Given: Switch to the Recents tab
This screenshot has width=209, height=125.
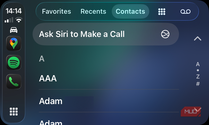Looking at the screenshot, I should coord(93,11).
